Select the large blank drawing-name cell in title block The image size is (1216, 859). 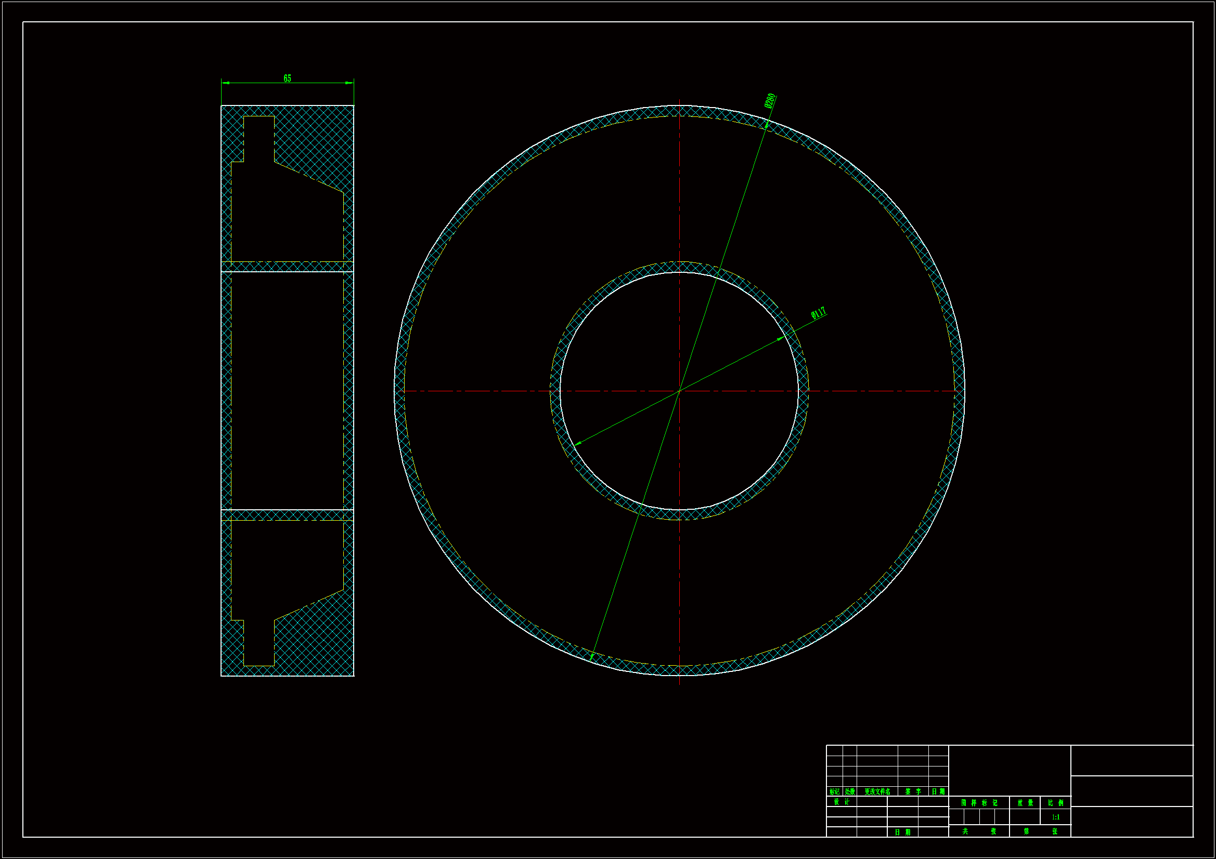click(1010, 770)
